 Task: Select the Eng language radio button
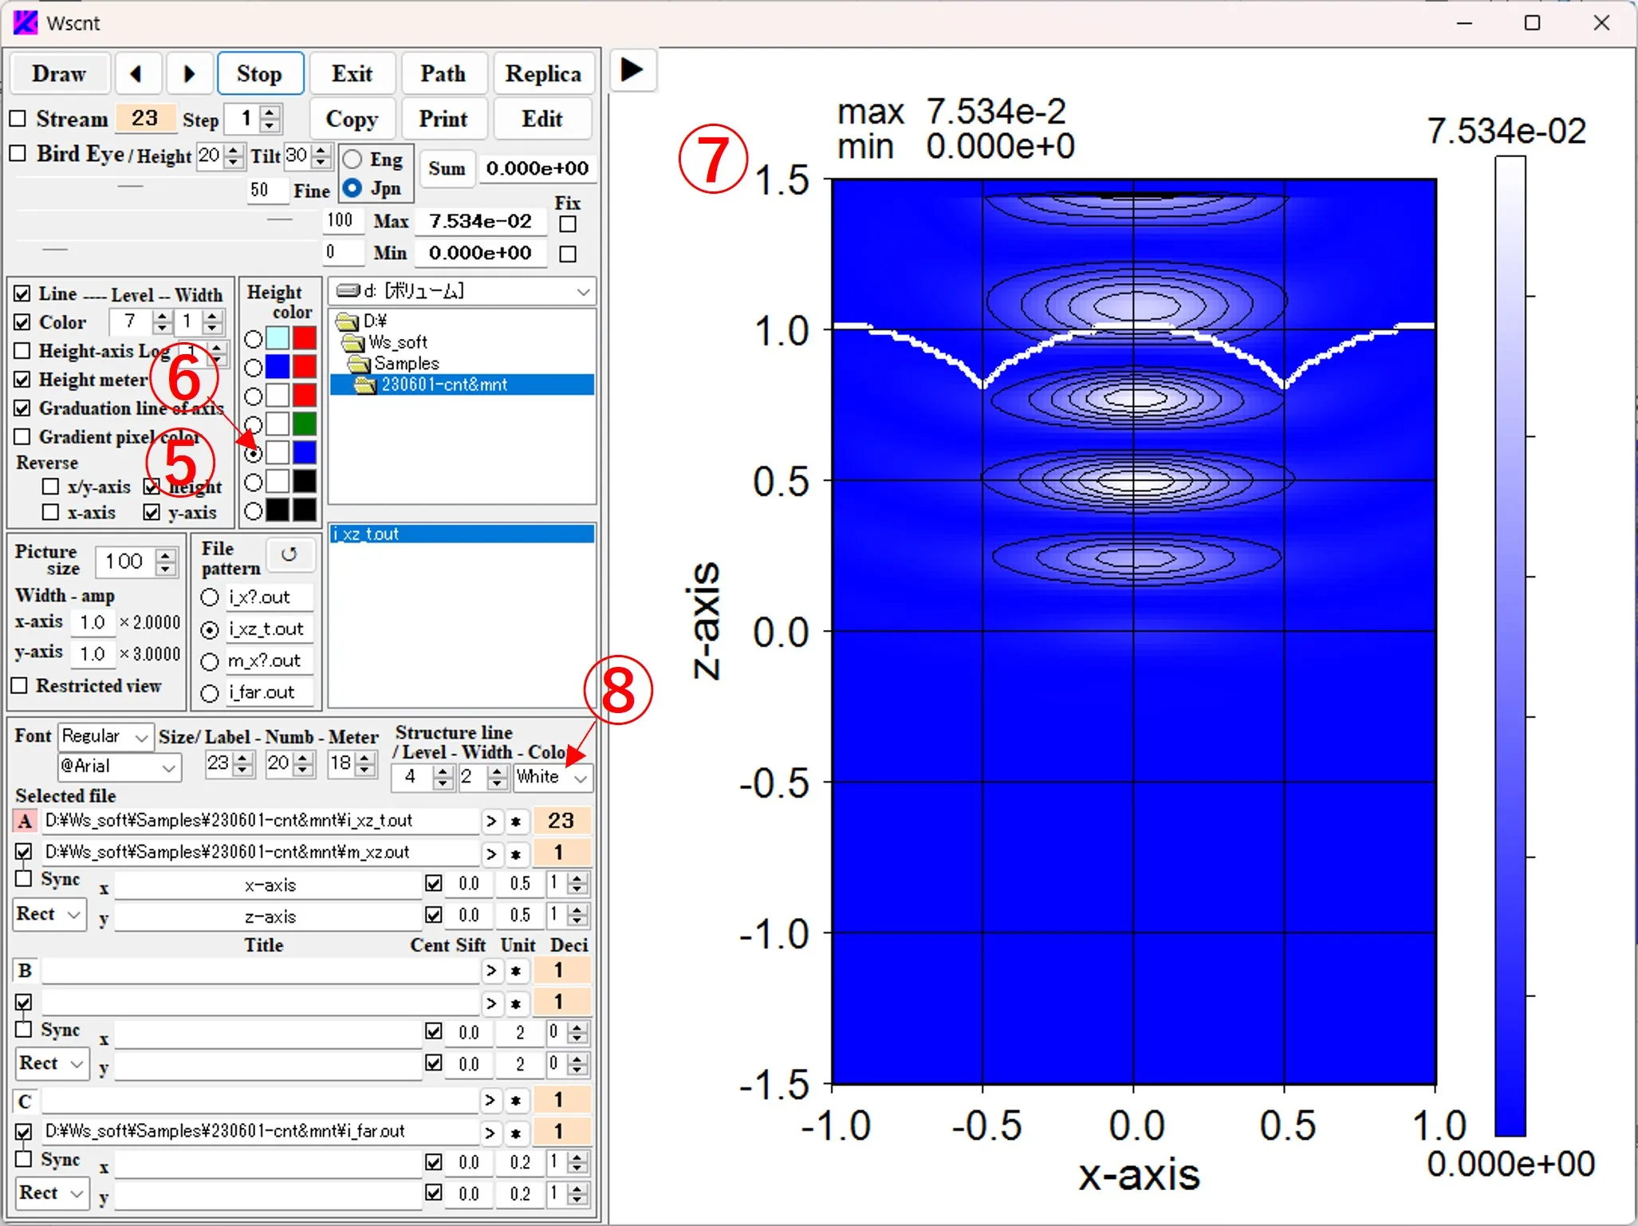point(352,160)
